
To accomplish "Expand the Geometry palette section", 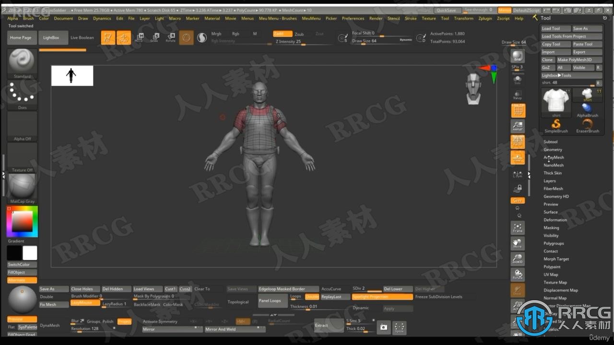I will [553, 149].
